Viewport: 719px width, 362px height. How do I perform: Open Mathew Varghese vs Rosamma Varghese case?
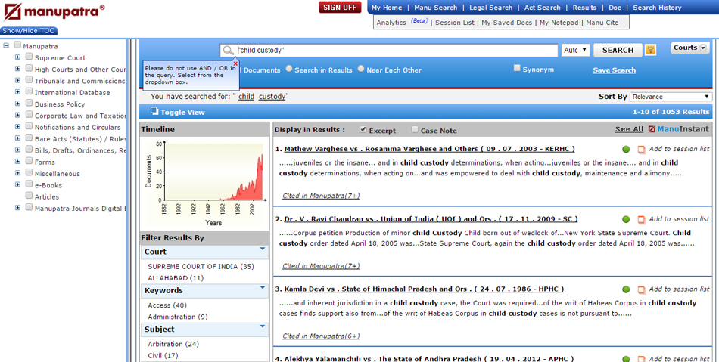point(429,149)
